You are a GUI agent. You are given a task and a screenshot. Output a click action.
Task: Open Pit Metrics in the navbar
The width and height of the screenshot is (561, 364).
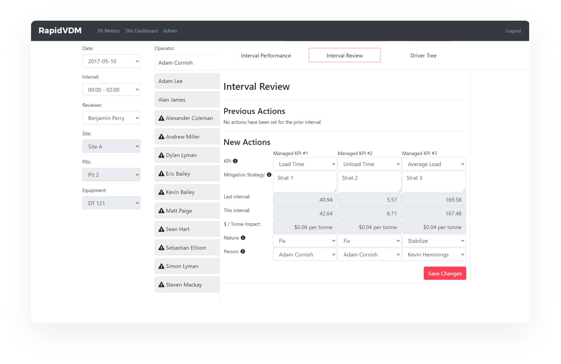click(x=109, y=31)
